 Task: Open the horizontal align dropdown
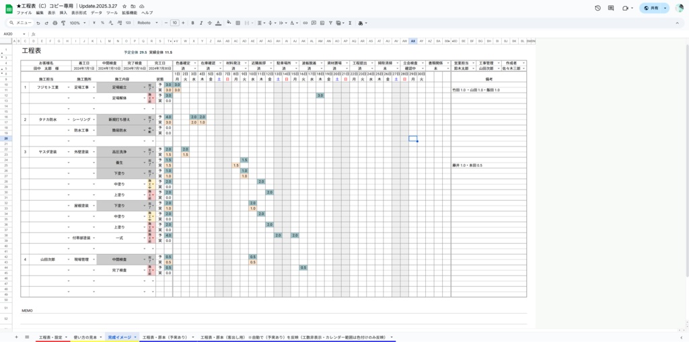[x=261, y=23]
